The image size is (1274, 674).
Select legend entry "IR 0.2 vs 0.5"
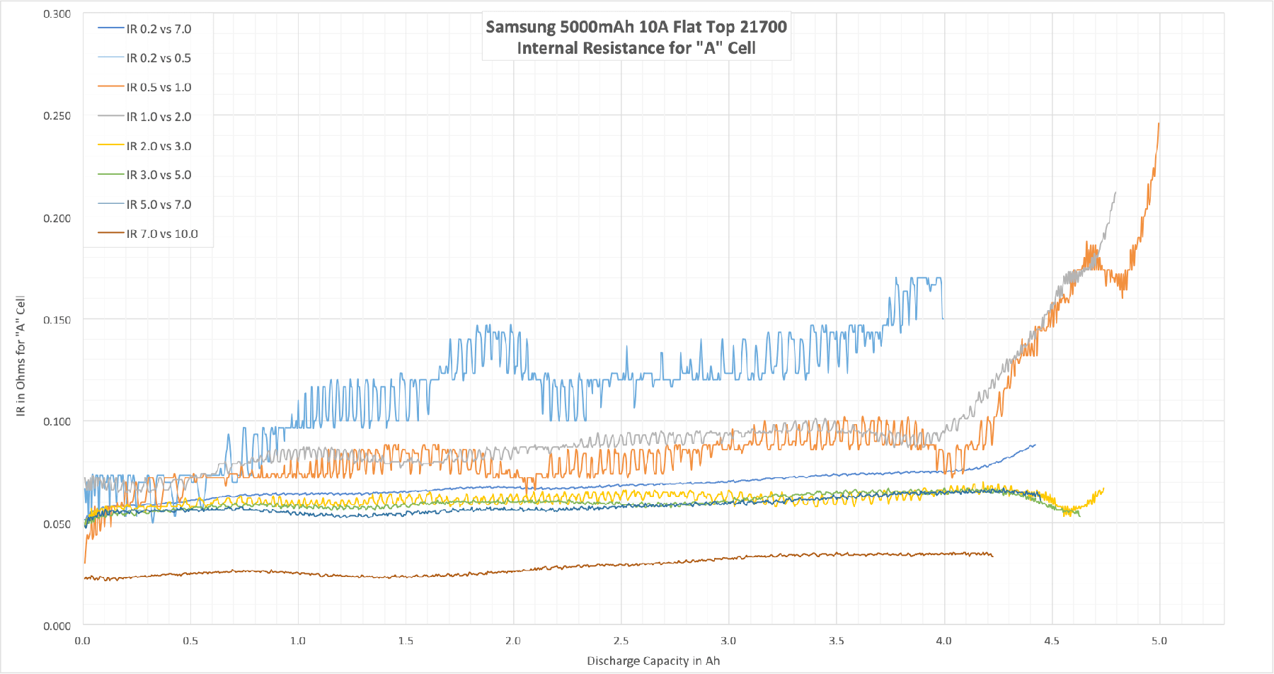(x=159, y=58)
